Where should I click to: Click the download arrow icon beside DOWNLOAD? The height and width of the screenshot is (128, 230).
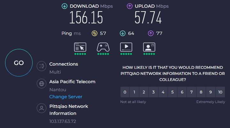tap(65, 6)
